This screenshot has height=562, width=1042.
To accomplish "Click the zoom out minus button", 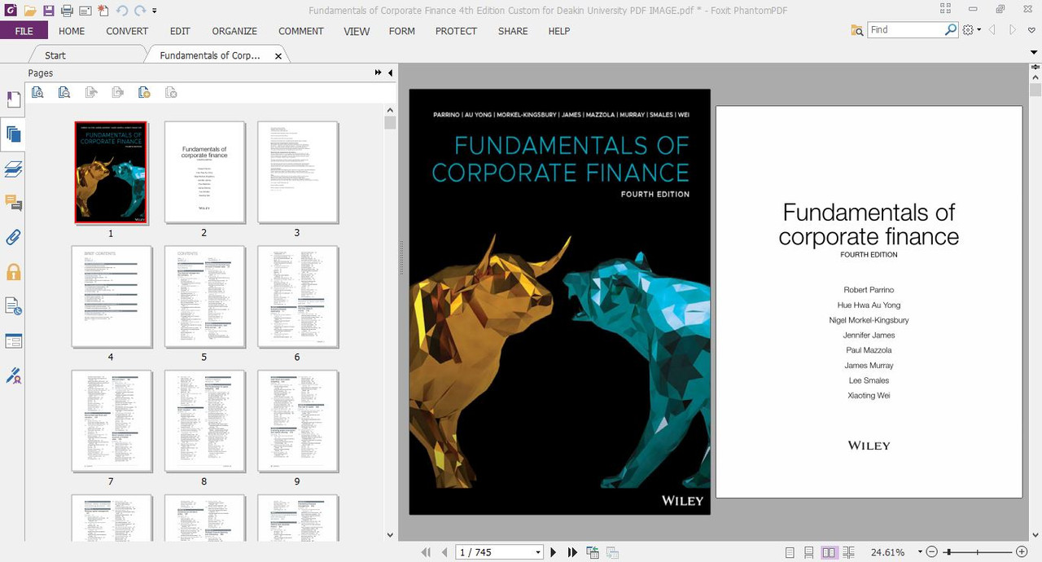I will point(932,552).
